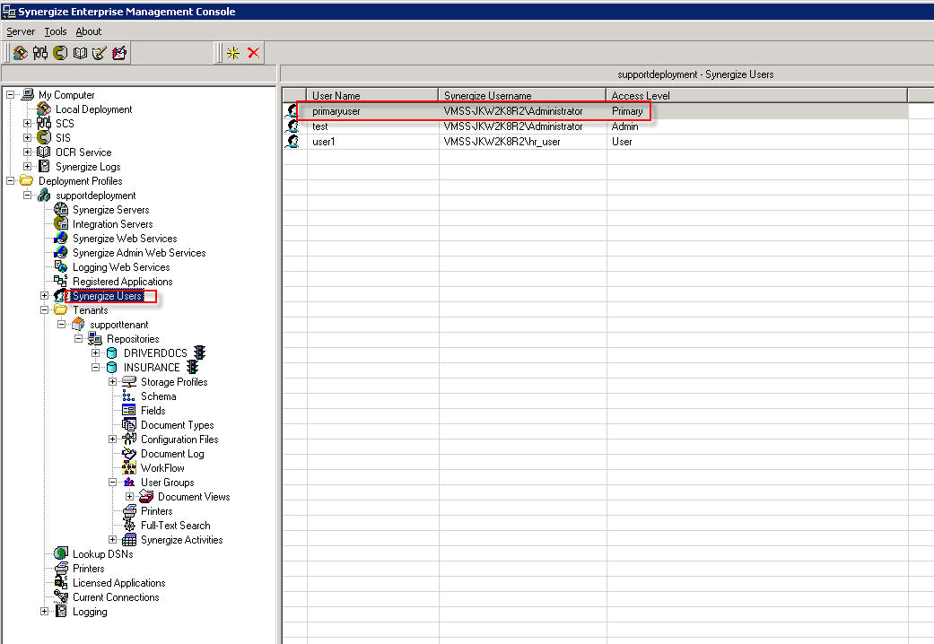Expand the Synergize Users node
The image size is (934, 644).
(45, 295)
